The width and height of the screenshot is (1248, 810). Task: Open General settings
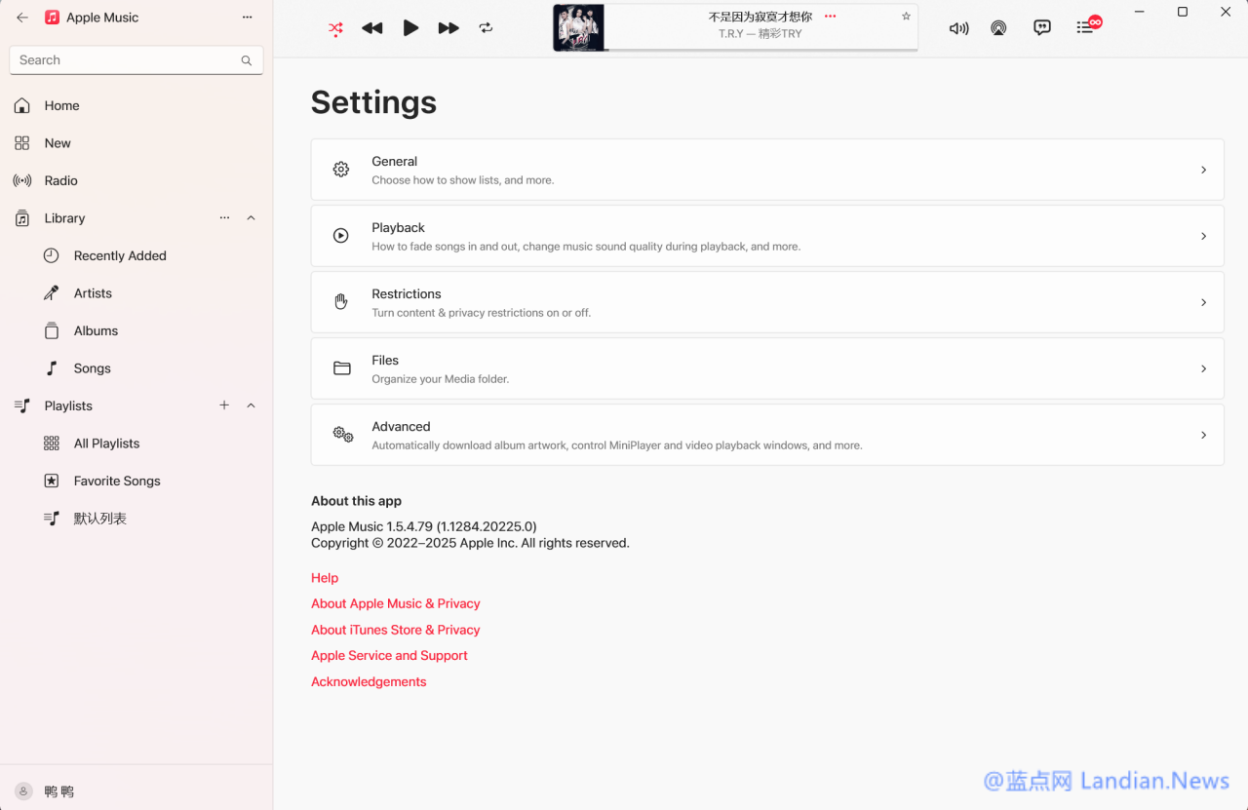click(767, 170)
